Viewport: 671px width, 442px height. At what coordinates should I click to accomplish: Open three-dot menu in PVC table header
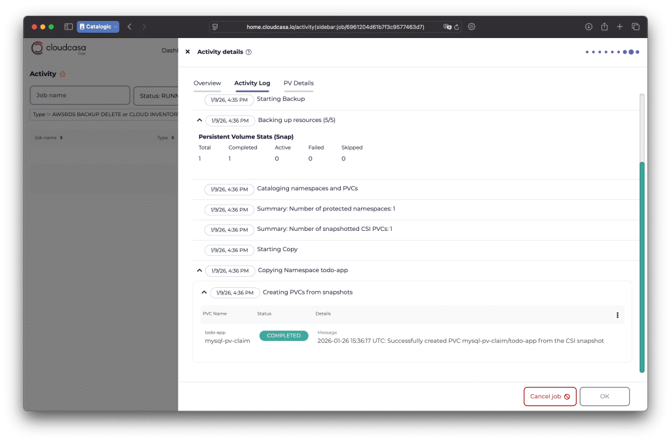(x=617, y=315)
